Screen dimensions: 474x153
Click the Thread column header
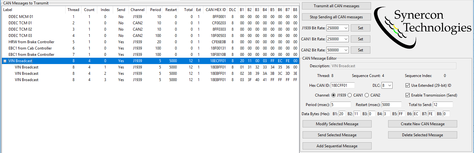[74, 10]
